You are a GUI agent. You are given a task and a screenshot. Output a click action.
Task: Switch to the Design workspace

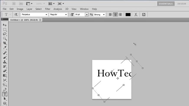(182, 4)
